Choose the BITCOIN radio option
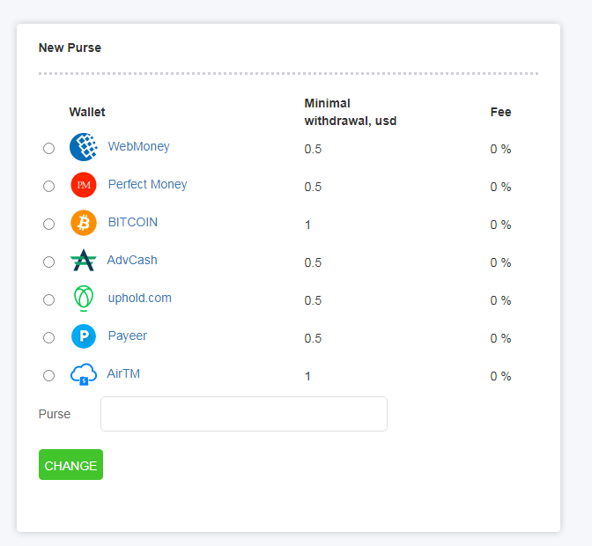This screenshot has width=592, height=546. (x=49, y=225)
